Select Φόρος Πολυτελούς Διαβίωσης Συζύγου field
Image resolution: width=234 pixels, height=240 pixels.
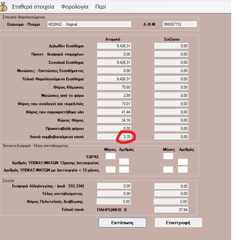(171, 202)
